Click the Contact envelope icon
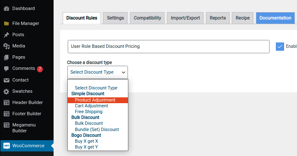 click(x=7, y=80)
